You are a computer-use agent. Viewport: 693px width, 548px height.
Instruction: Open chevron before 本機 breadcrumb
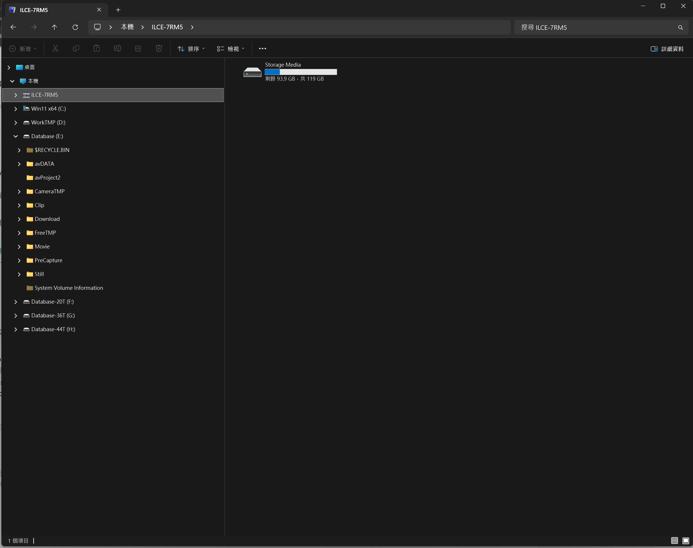coord(111,27)
